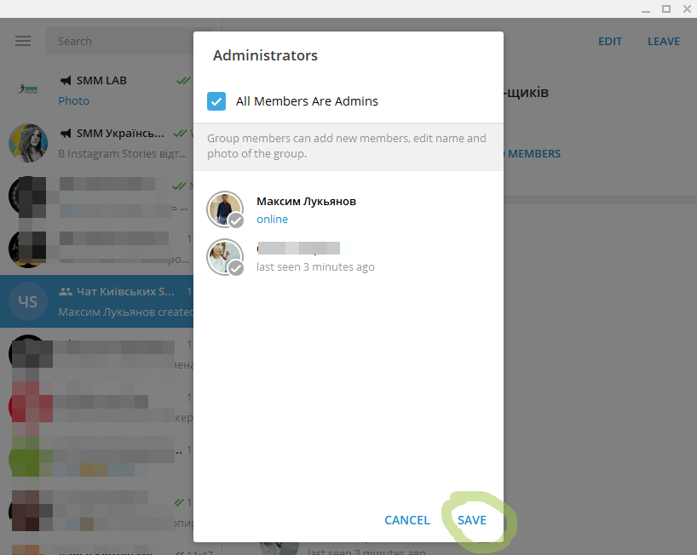Open the SMM LAB channel chat

(119, 89)
